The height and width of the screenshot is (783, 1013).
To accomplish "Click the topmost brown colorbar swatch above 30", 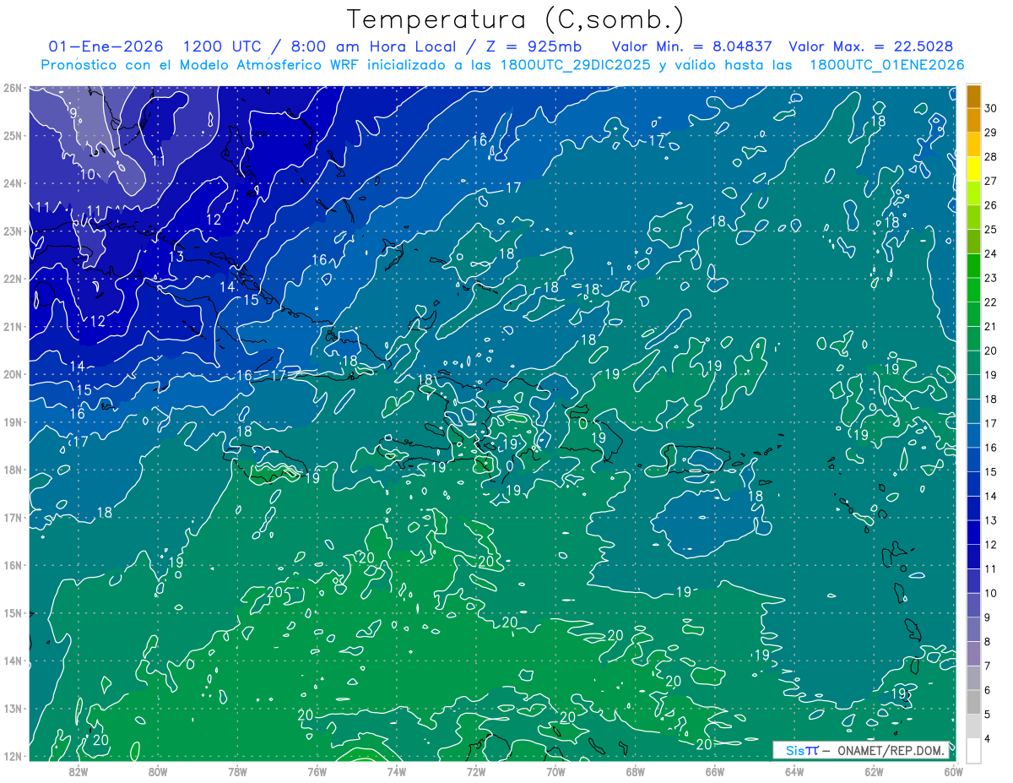I will [973, 95].
